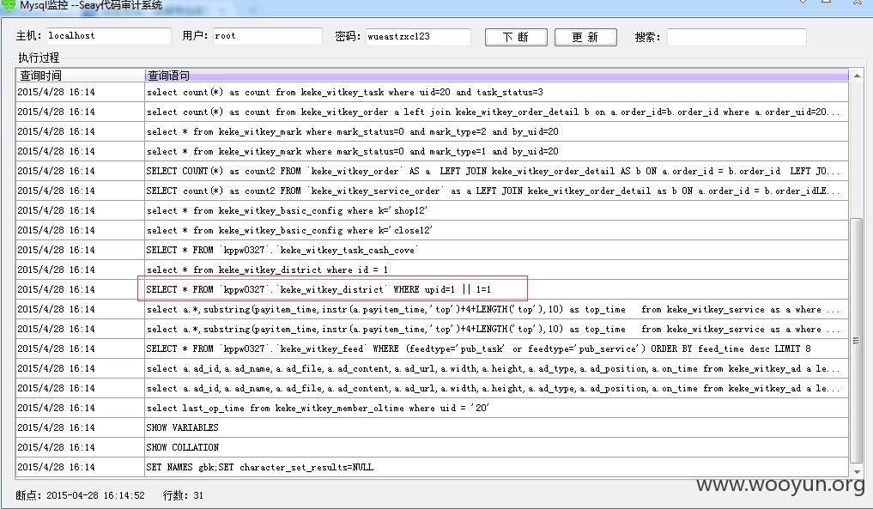The width and height of the screenshot is (873, 509).
Task: Select the SHOW VARIABLES row
Action: click(432, 427)
